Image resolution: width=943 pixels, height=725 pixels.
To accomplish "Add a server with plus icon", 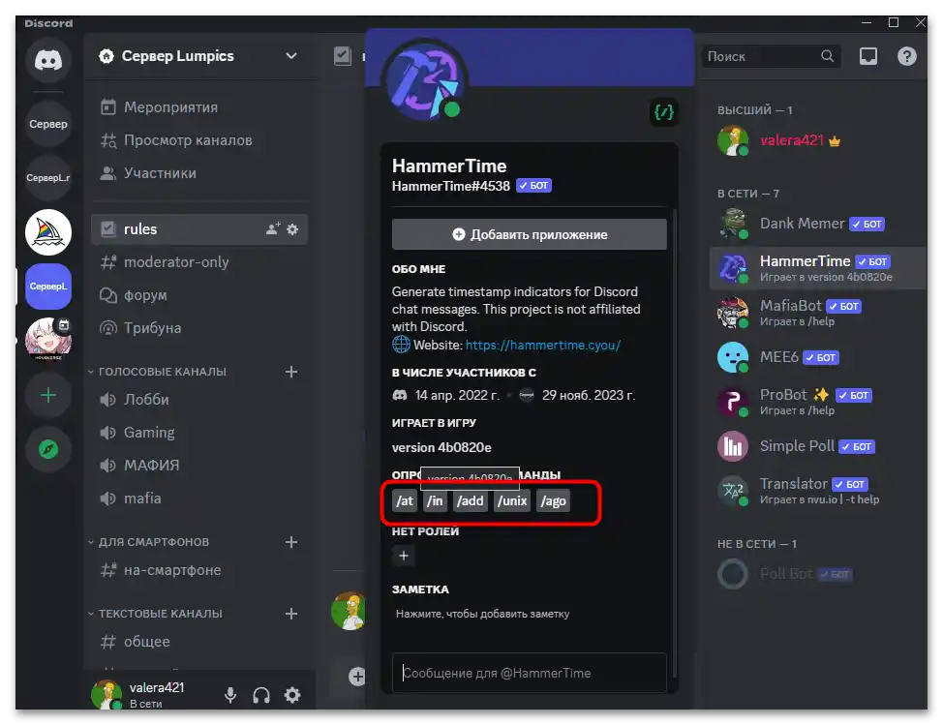I will pyautogui.click(x=48, y=395).
